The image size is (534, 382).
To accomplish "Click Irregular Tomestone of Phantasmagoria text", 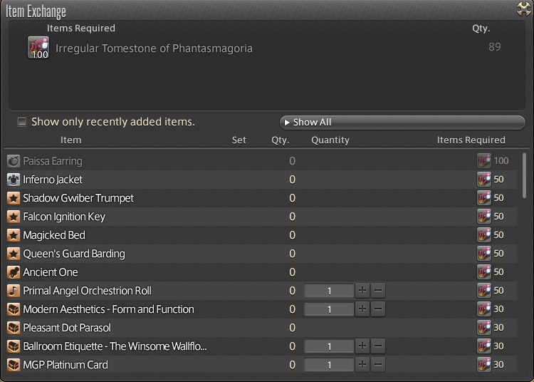I will [x=154, y=48].
